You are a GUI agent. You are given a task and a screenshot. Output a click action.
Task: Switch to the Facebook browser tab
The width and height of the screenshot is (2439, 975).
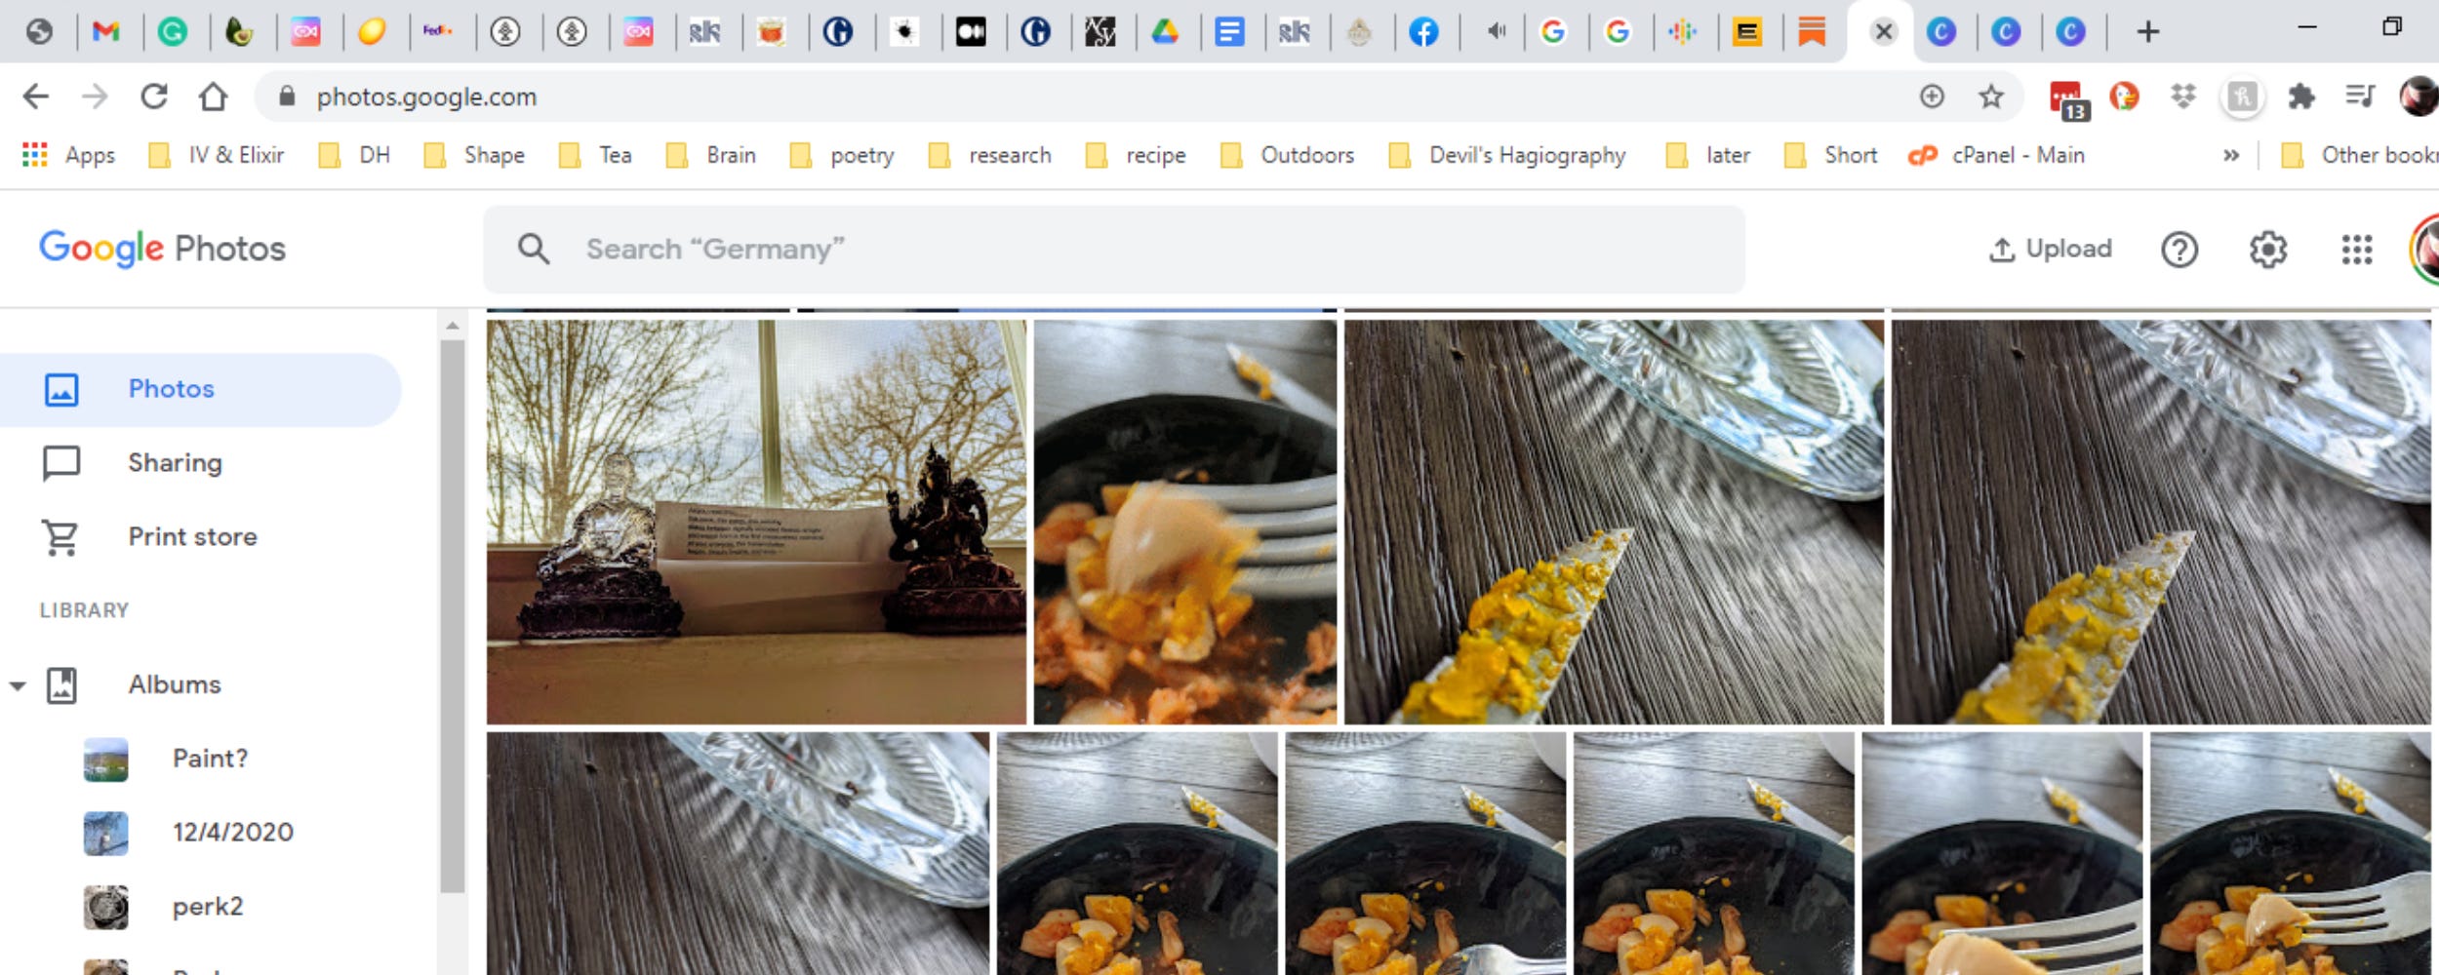pos(1423,32)
